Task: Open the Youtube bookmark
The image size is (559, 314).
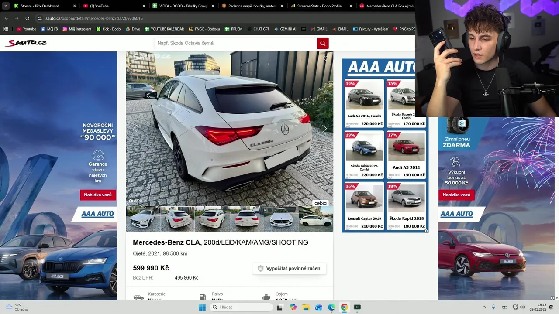Action: point(26,29)
